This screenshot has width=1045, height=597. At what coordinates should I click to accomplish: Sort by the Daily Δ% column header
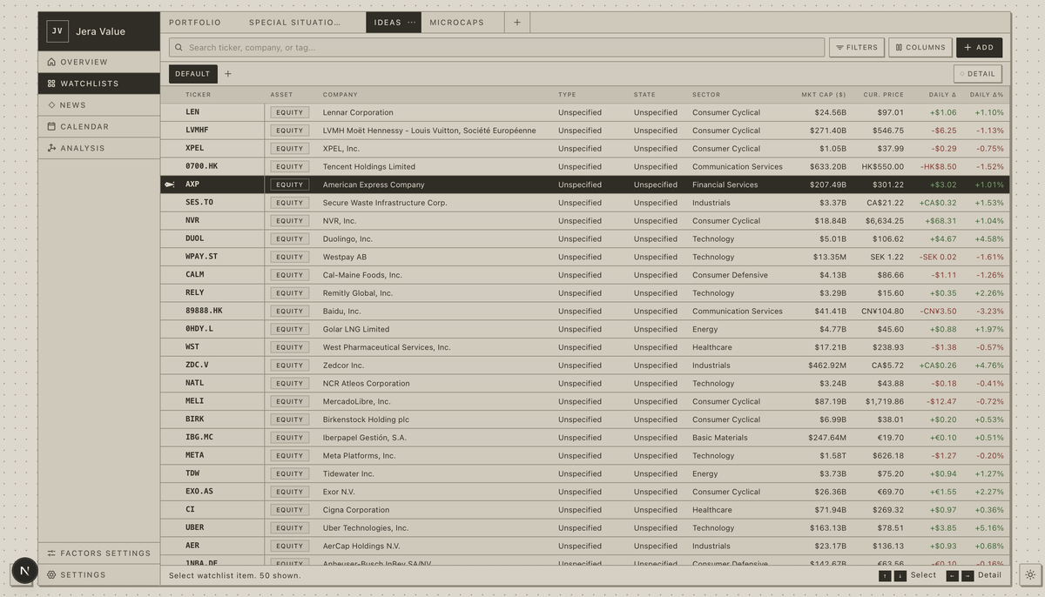(x=987, y=95)
